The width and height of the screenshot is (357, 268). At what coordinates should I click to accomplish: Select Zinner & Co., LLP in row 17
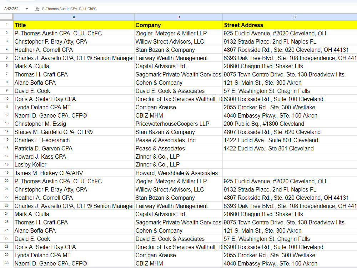click(x=178, y=157)
